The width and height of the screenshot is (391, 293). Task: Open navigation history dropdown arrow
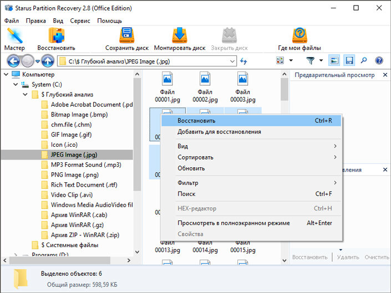[x=37, y=61]
